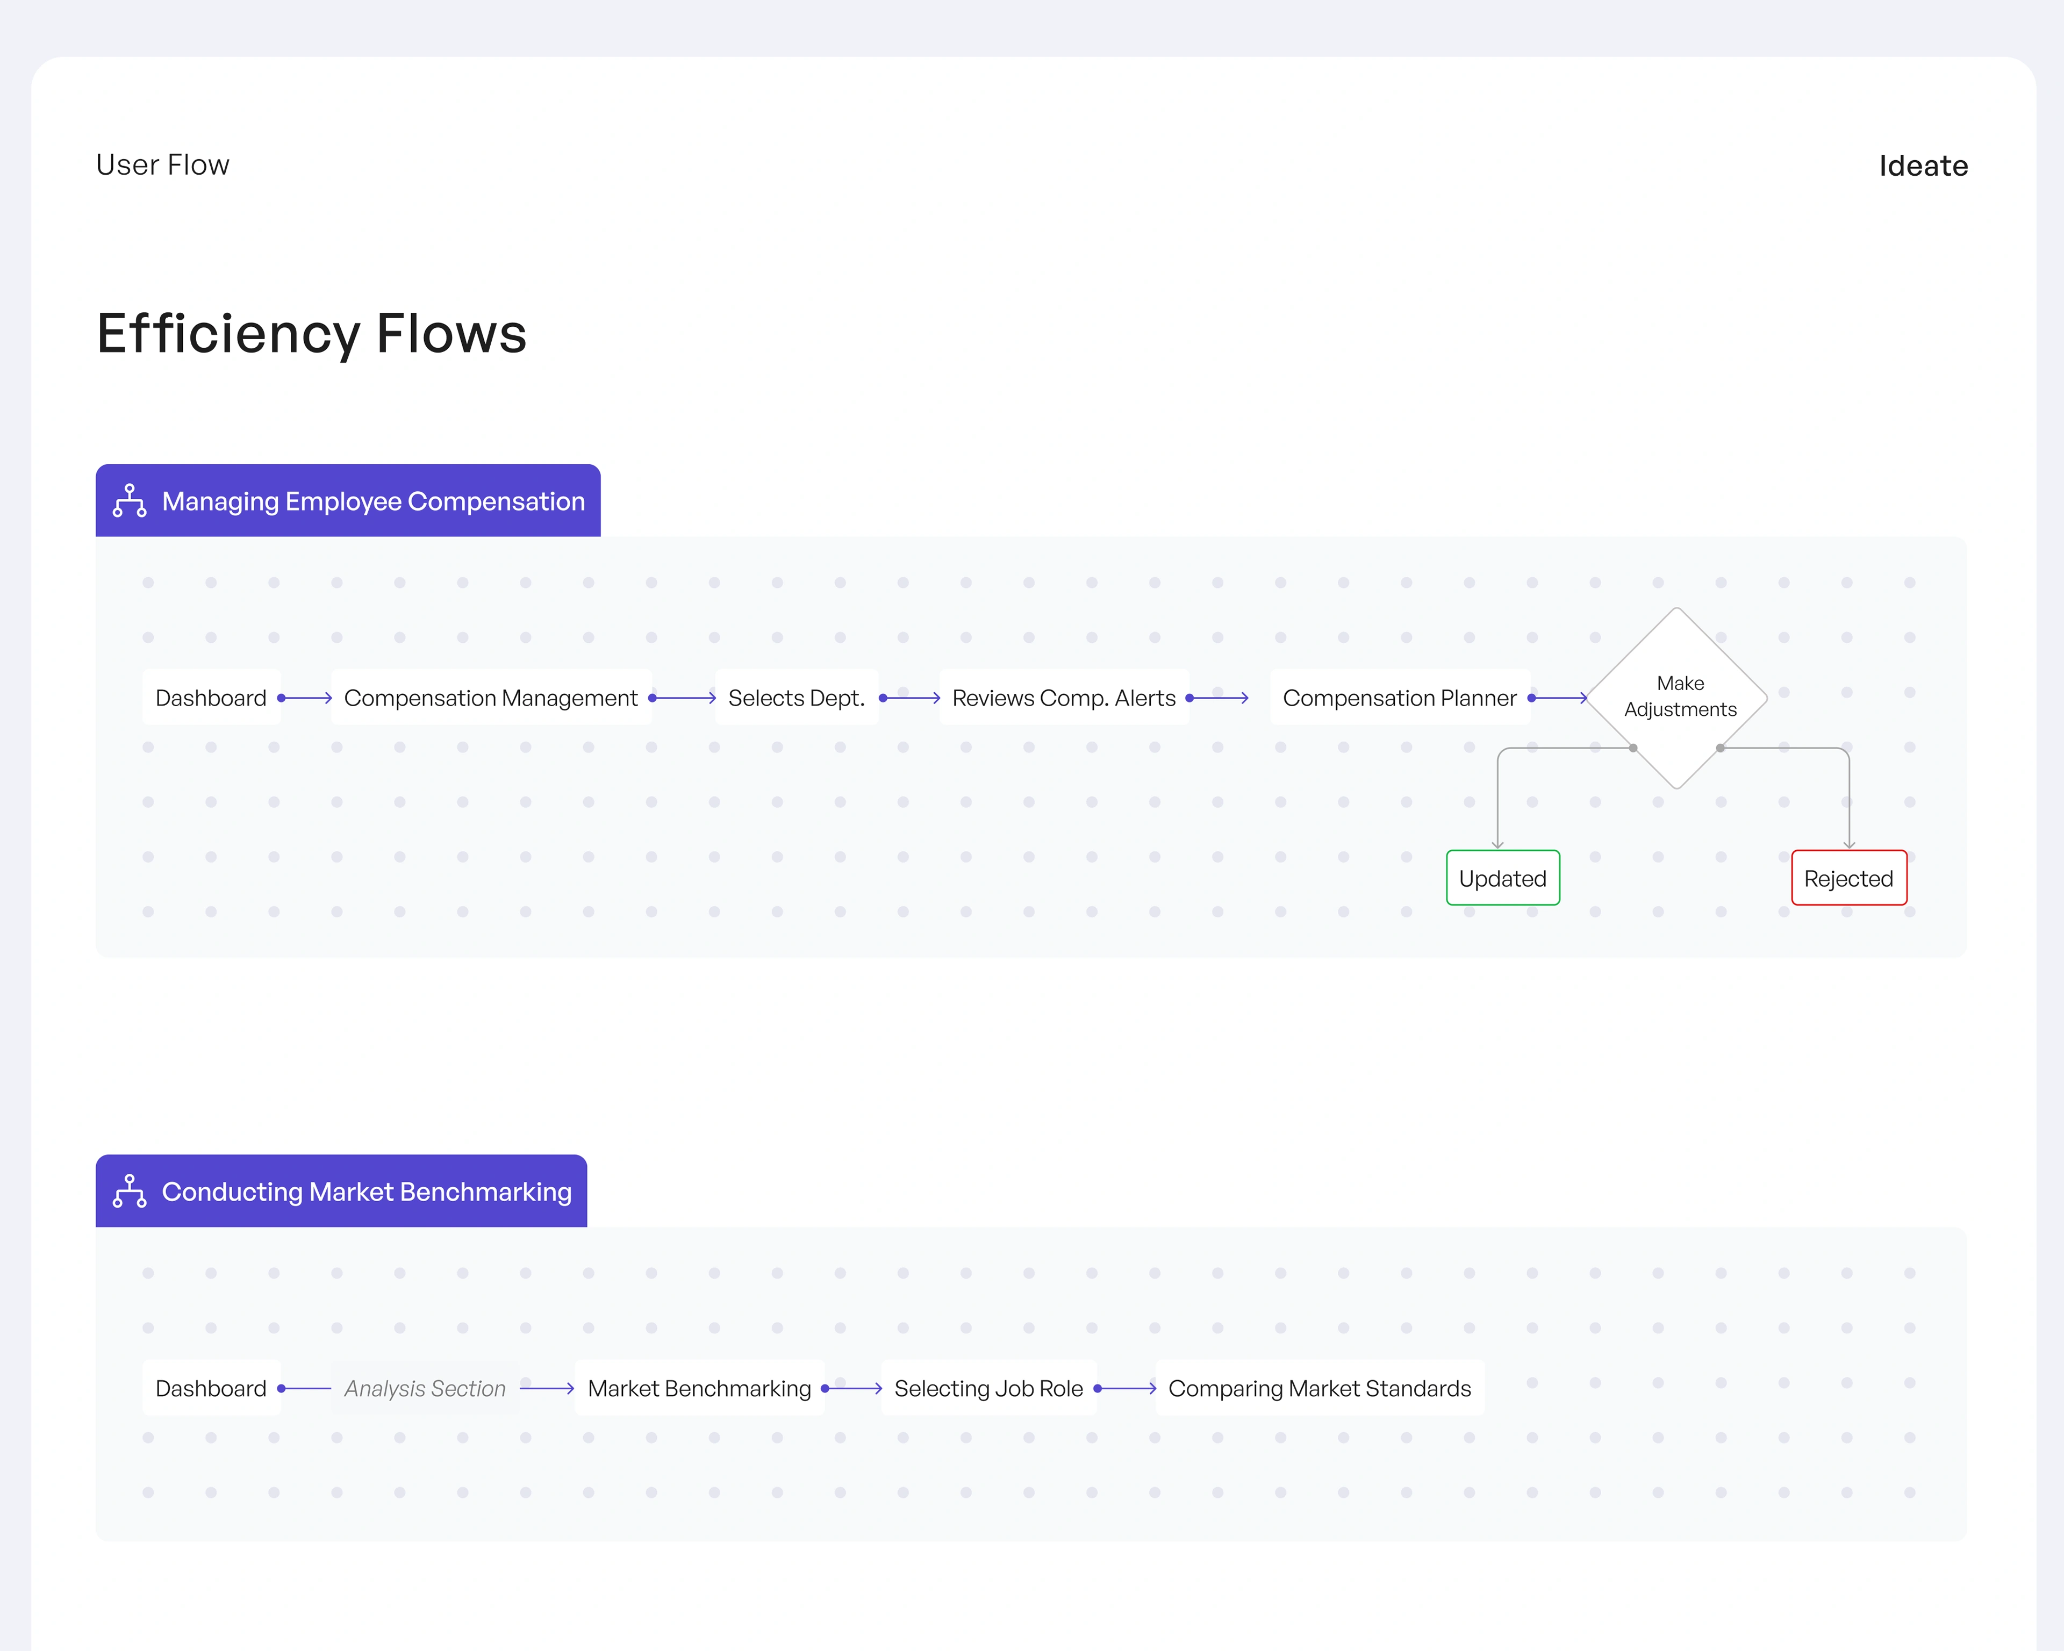Click the Dashboard node in compensation flow
Screen dimensions: 2064x1651
click(211, 698)
